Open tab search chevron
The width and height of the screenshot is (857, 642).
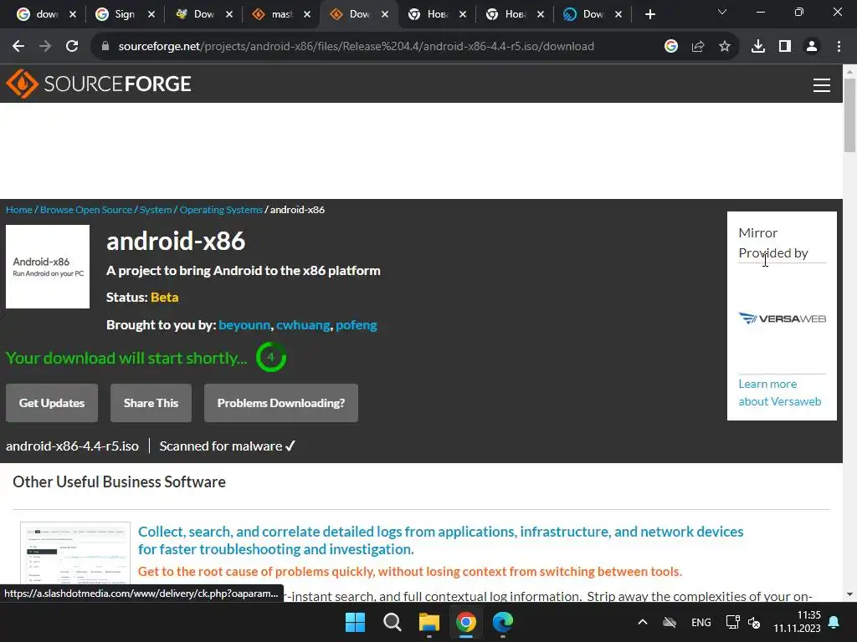pyautogui.click(x=722, y=12)
